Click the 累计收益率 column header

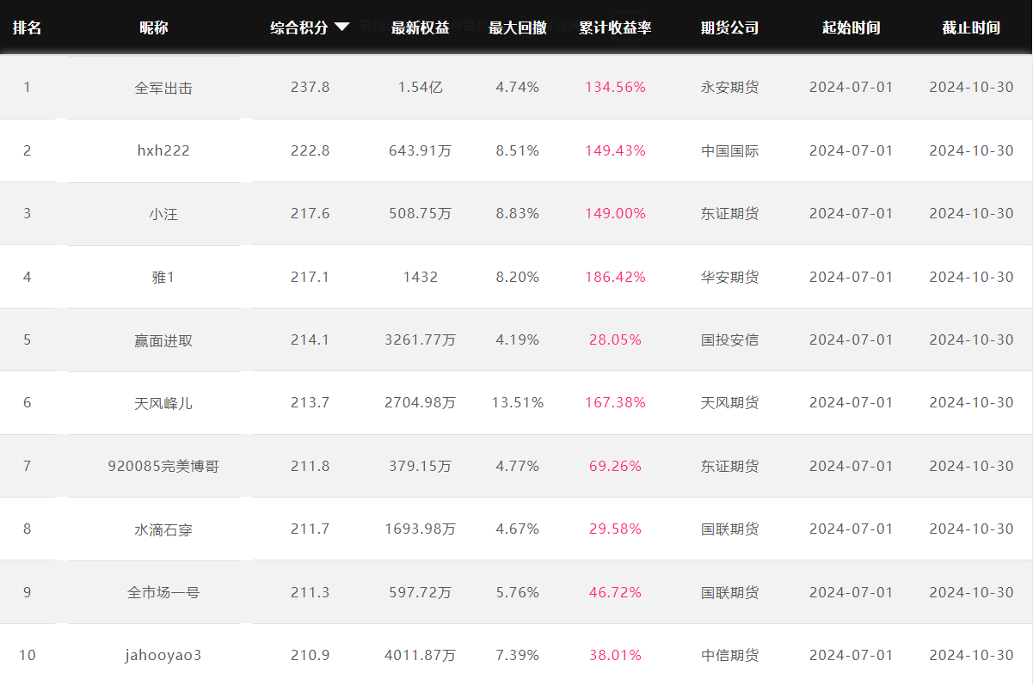tap(615, 28)
